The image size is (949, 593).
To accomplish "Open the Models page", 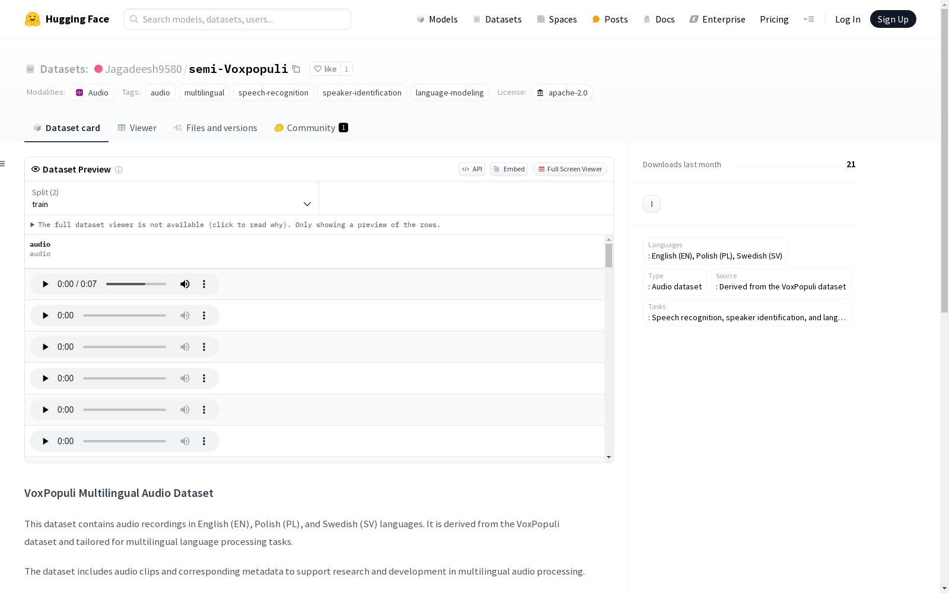I will point(437,19).
